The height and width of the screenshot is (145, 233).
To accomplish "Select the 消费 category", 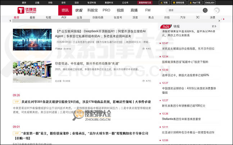I will pyautogui.click(x=213, y=17).
